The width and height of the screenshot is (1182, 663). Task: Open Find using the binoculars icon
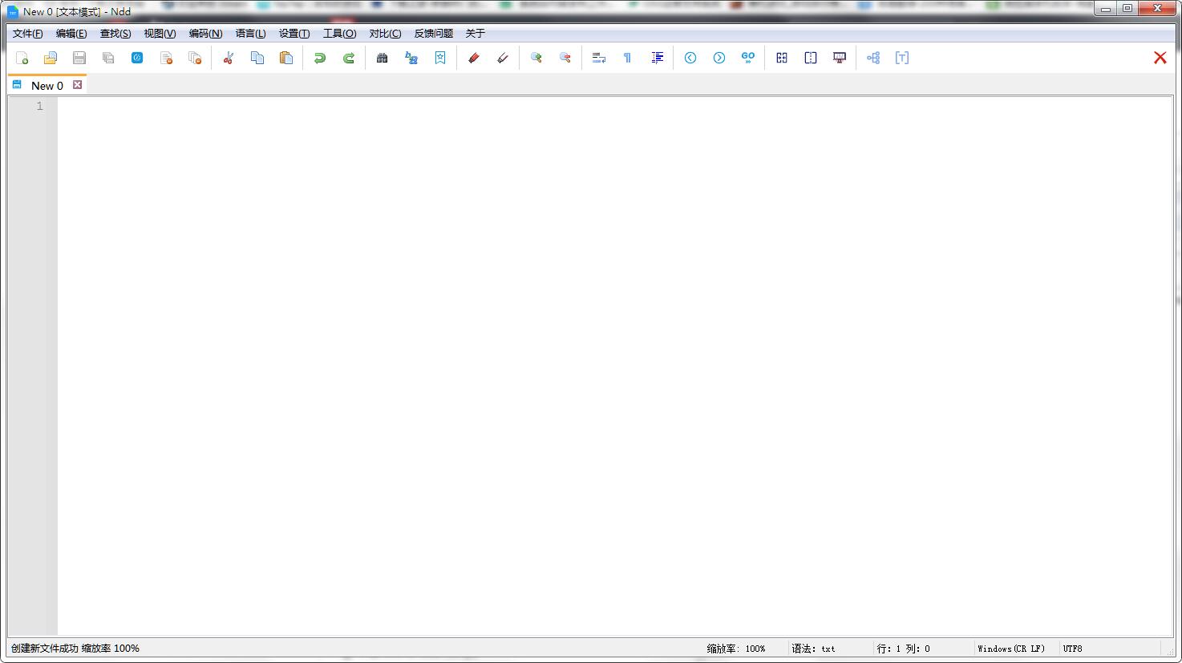tap(383, 58)
